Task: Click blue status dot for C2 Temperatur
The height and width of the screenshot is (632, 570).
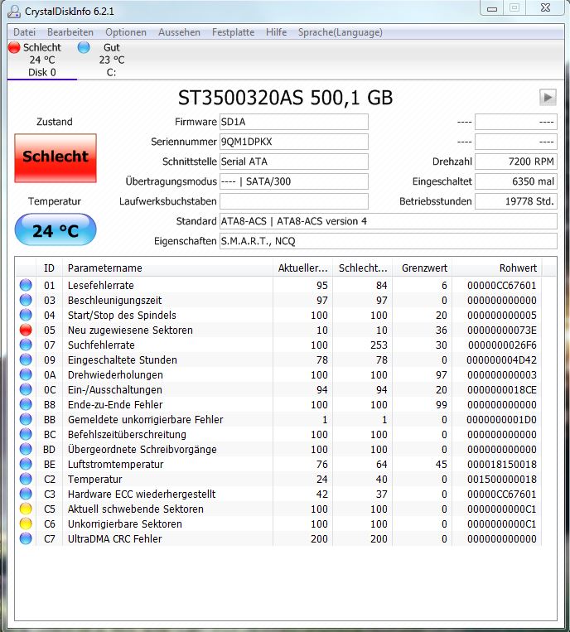Action: [26, 479]
